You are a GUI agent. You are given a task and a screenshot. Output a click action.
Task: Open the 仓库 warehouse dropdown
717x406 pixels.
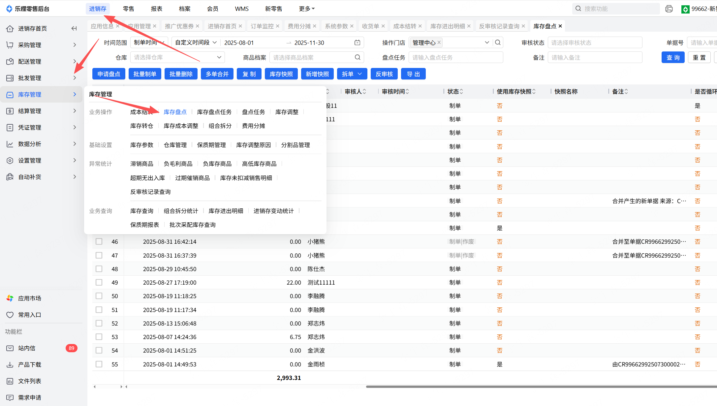[177, 57]
